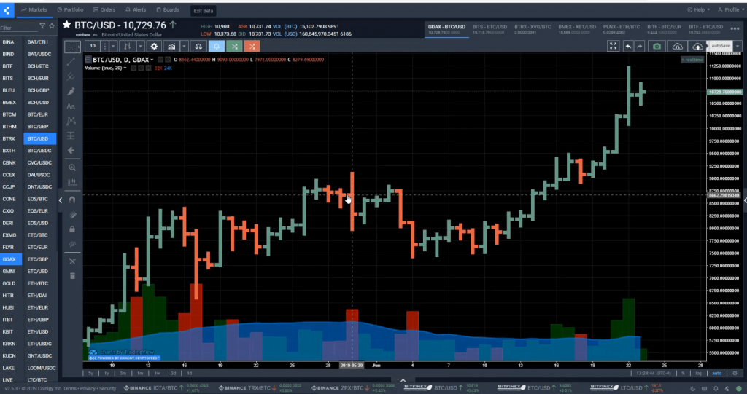Take a chart snapshot with camera icon
The image size is (747, 394).
click(x=657, y=46)
